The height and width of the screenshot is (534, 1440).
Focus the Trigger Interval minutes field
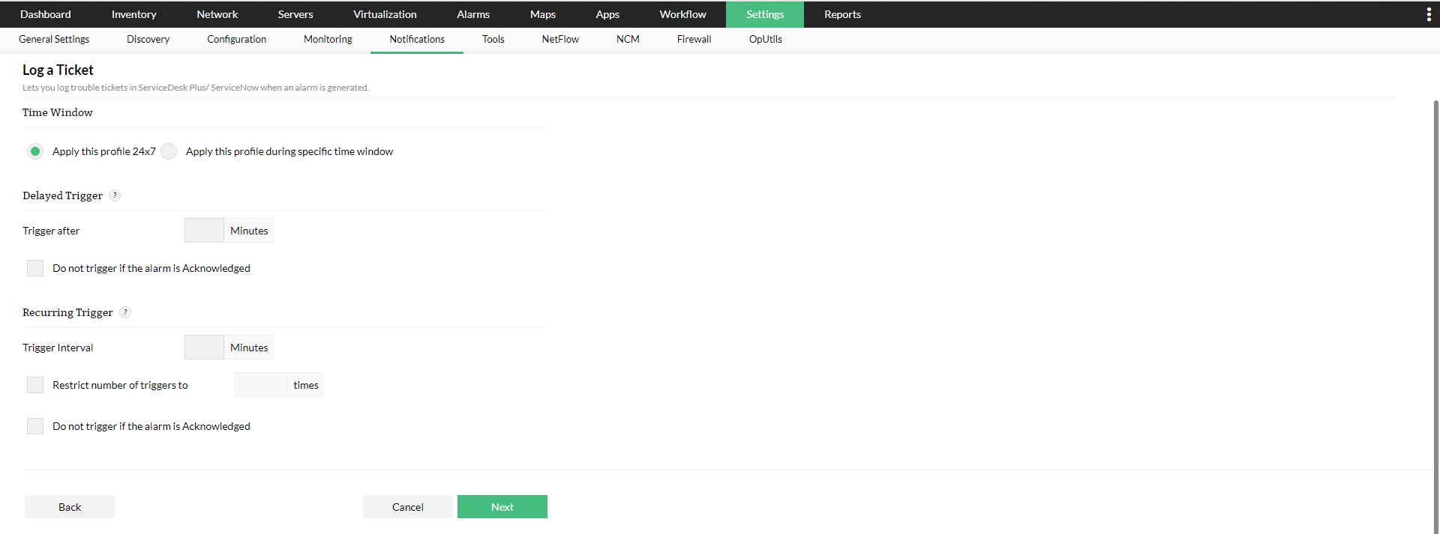click(x=204, y=348)
